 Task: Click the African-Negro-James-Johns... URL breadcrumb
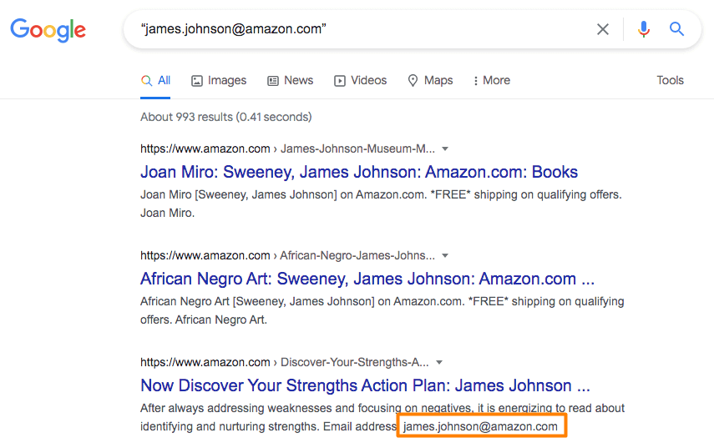click(357, 255)
